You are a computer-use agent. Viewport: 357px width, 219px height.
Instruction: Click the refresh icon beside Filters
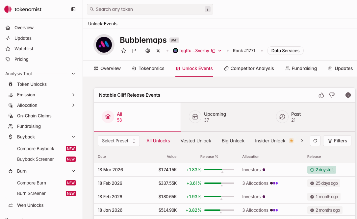coord(315,141)
